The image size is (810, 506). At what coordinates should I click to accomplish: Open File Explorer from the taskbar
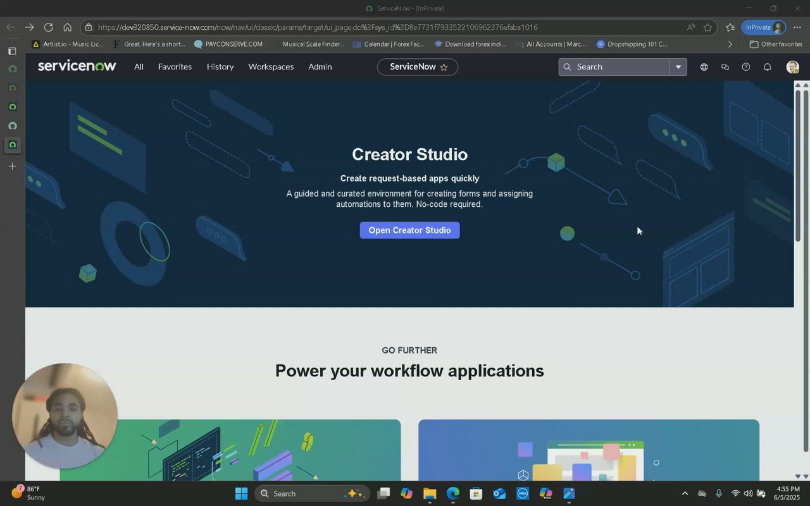(x=430, y=493)
